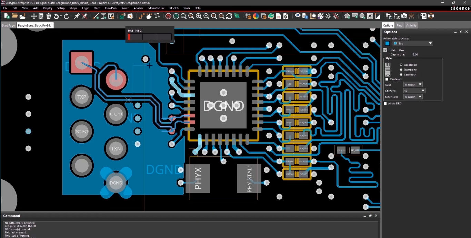
Task: Click the Zoom Fit magnifier icon
Action: tap(191, 16)
